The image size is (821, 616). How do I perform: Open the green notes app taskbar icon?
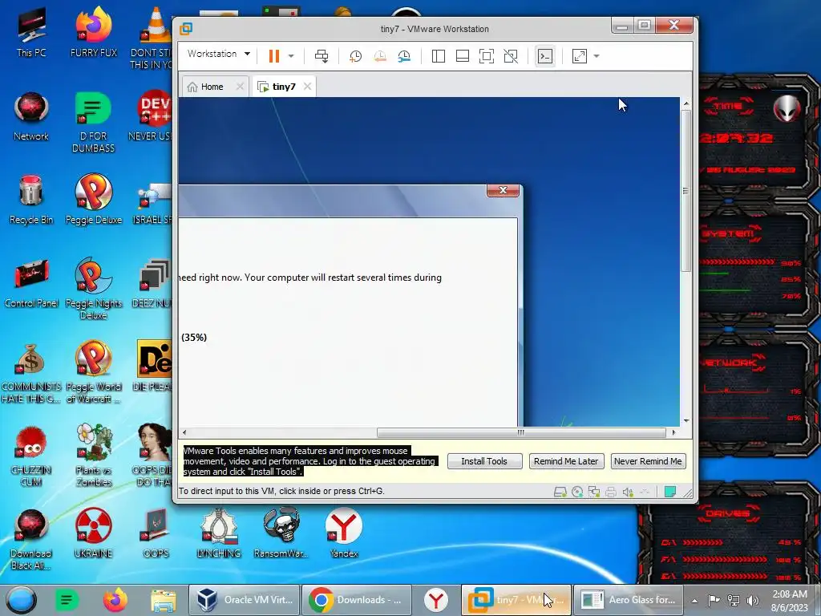pos(67,600)
